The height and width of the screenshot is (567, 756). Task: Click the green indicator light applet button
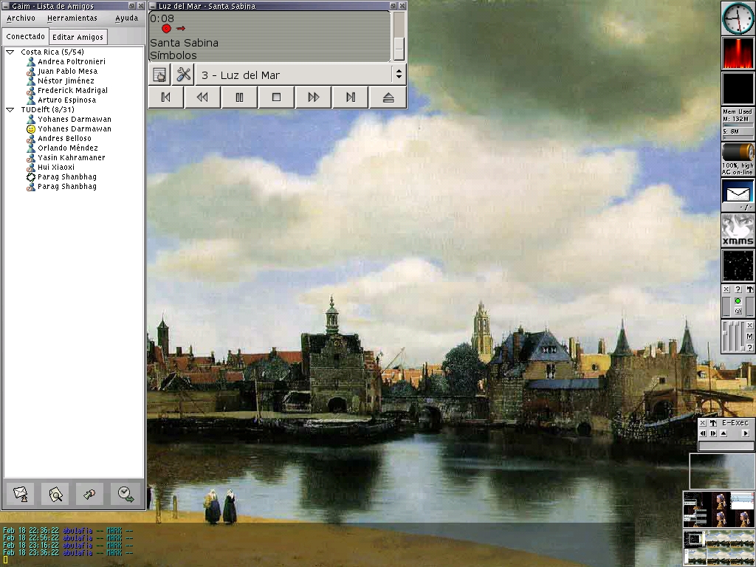pos(738,301)
